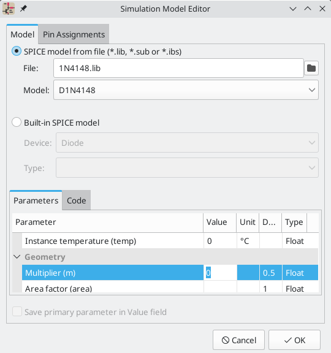Open the disabled Type dropdown
The image size is (331, 353).
(x=187, y=168)
